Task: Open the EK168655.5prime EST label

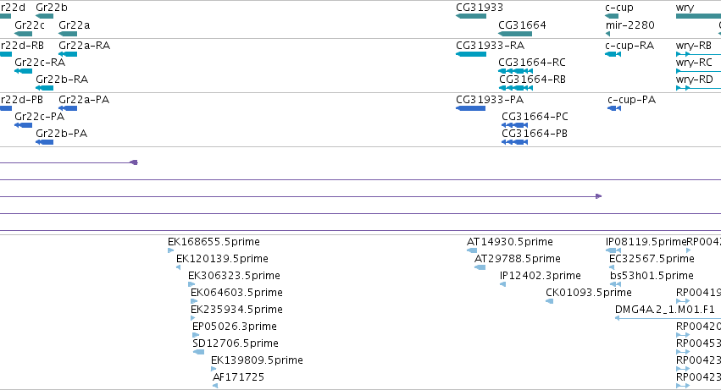Action: click(x=214, y=242)
